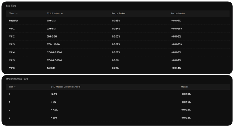The image size is (234, 127).
Task: Click the -0.002% maker fee value
Action: point(176,21)
